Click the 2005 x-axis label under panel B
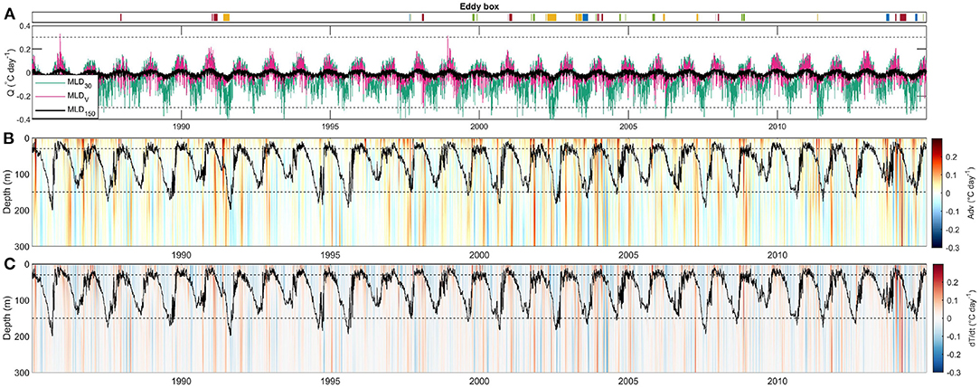980x388 pixels. click(x=628, y=254)
